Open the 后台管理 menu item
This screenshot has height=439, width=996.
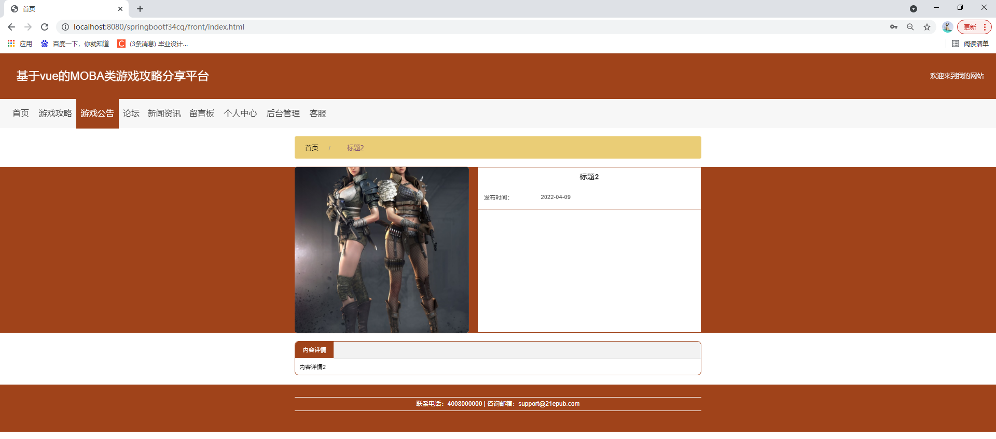283,114
